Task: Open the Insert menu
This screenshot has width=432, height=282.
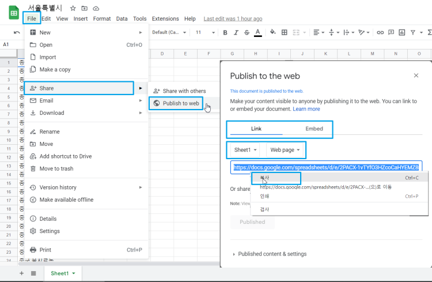Action: pos(81,18)
